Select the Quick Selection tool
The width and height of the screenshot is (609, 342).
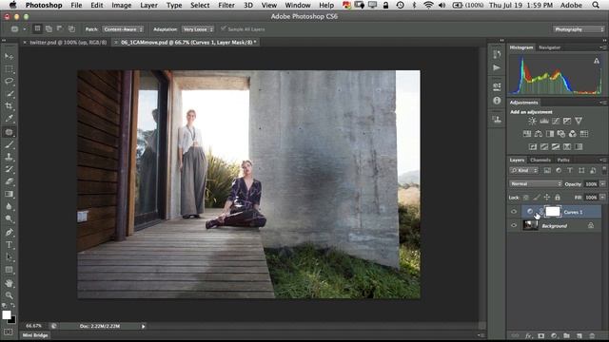point(9,93)
